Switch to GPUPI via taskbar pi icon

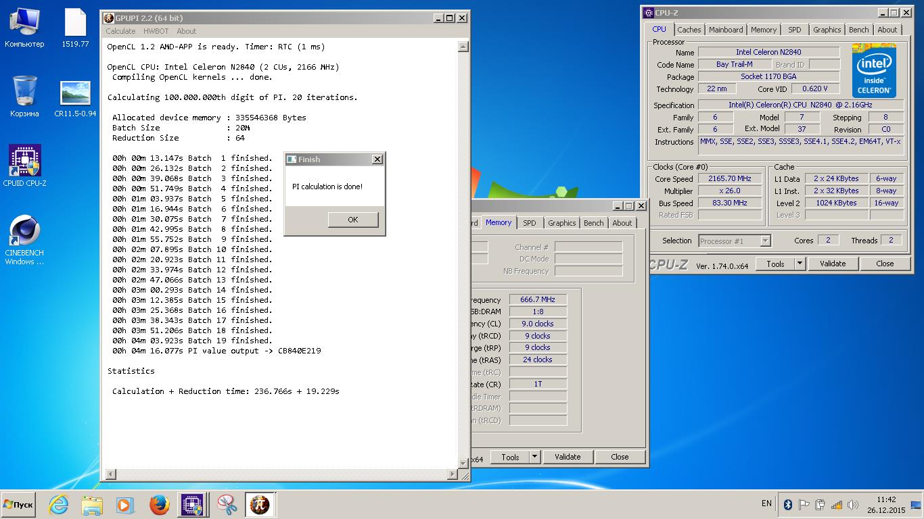pos(260,505)
